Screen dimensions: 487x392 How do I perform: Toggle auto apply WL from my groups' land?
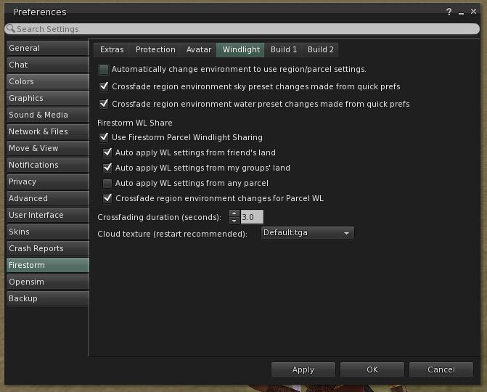tap(107, 168)
